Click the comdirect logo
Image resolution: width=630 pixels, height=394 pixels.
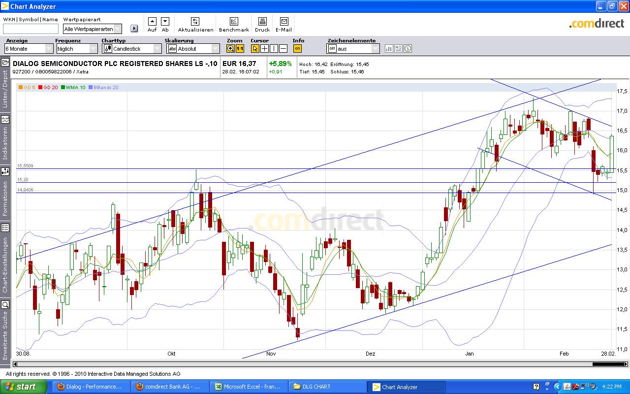point(597,23)
